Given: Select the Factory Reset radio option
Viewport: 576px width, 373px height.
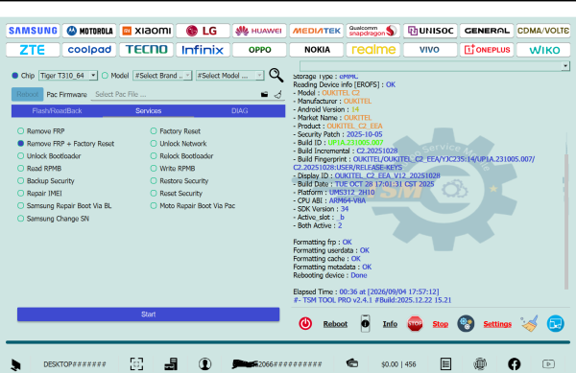Looking at the screenshot, I should 176,131.
